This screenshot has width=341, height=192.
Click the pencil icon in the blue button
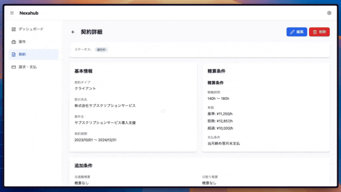click(x=292, y=32)
